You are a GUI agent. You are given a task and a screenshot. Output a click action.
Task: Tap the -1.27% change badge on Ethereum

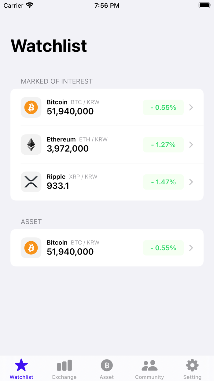point(163,145)
